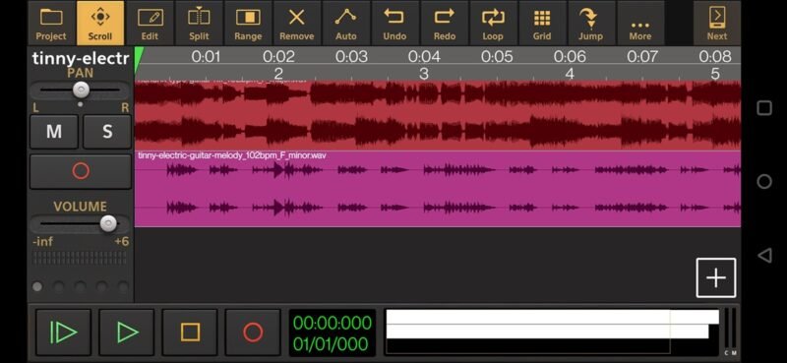
Task: Open the Jump options
Action: (591, 23)
